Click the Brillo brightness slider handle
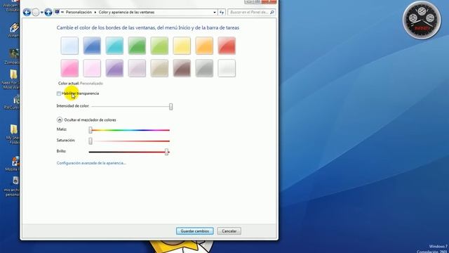The height and width of the screenshot is (253, 449). click(167, 152)
